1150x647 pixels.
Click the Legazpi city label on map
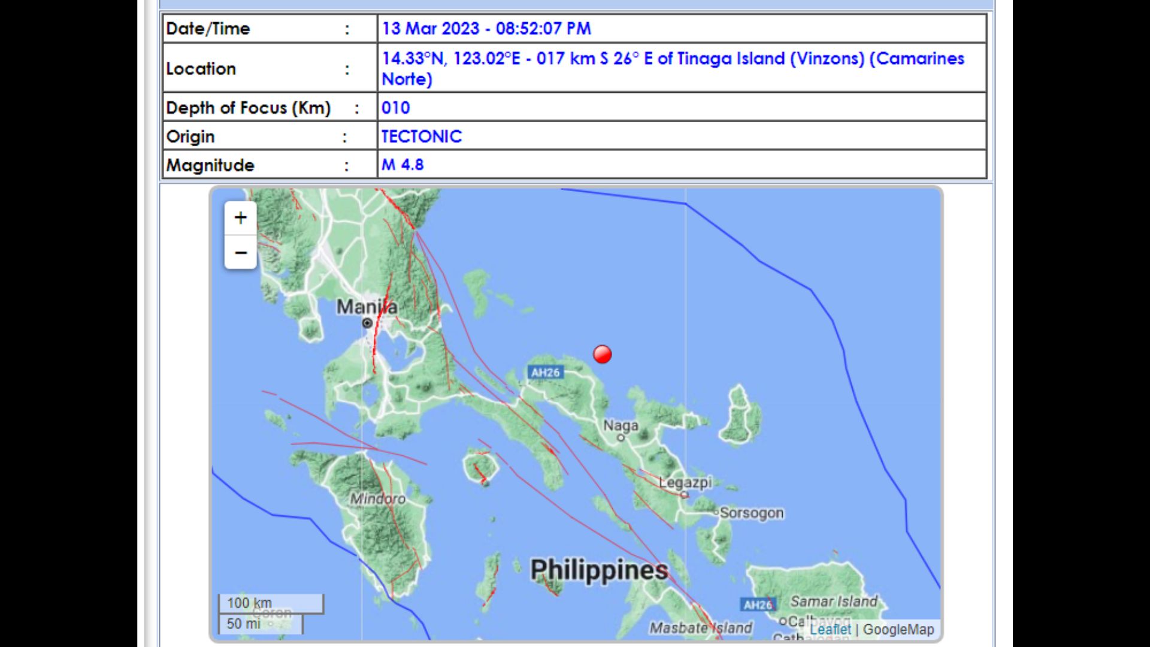pos(685,483)
